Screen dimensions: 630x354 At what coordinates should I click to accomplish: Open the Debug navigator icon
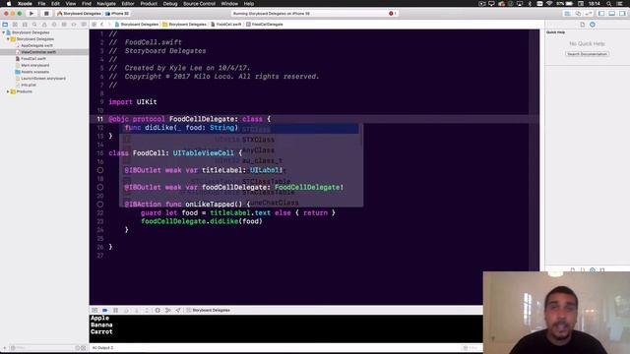point(64,25)
